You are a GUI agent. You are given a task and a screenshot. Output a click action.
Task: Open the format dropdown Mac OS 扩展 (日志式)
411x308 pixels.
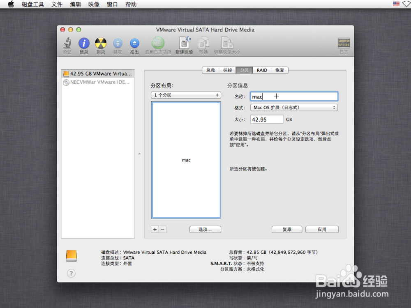click(x=294, y=108)
